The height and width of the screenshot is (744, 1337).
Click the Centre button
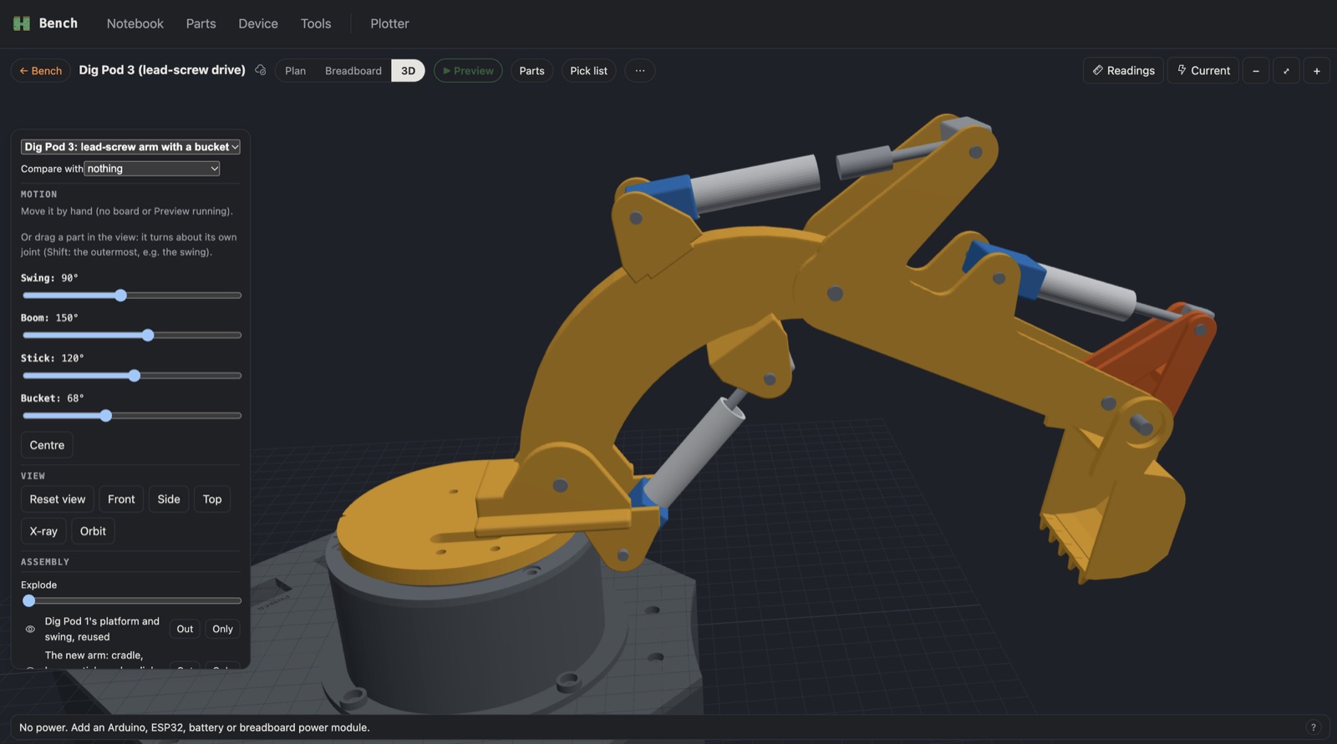click(x=47, y=445)
